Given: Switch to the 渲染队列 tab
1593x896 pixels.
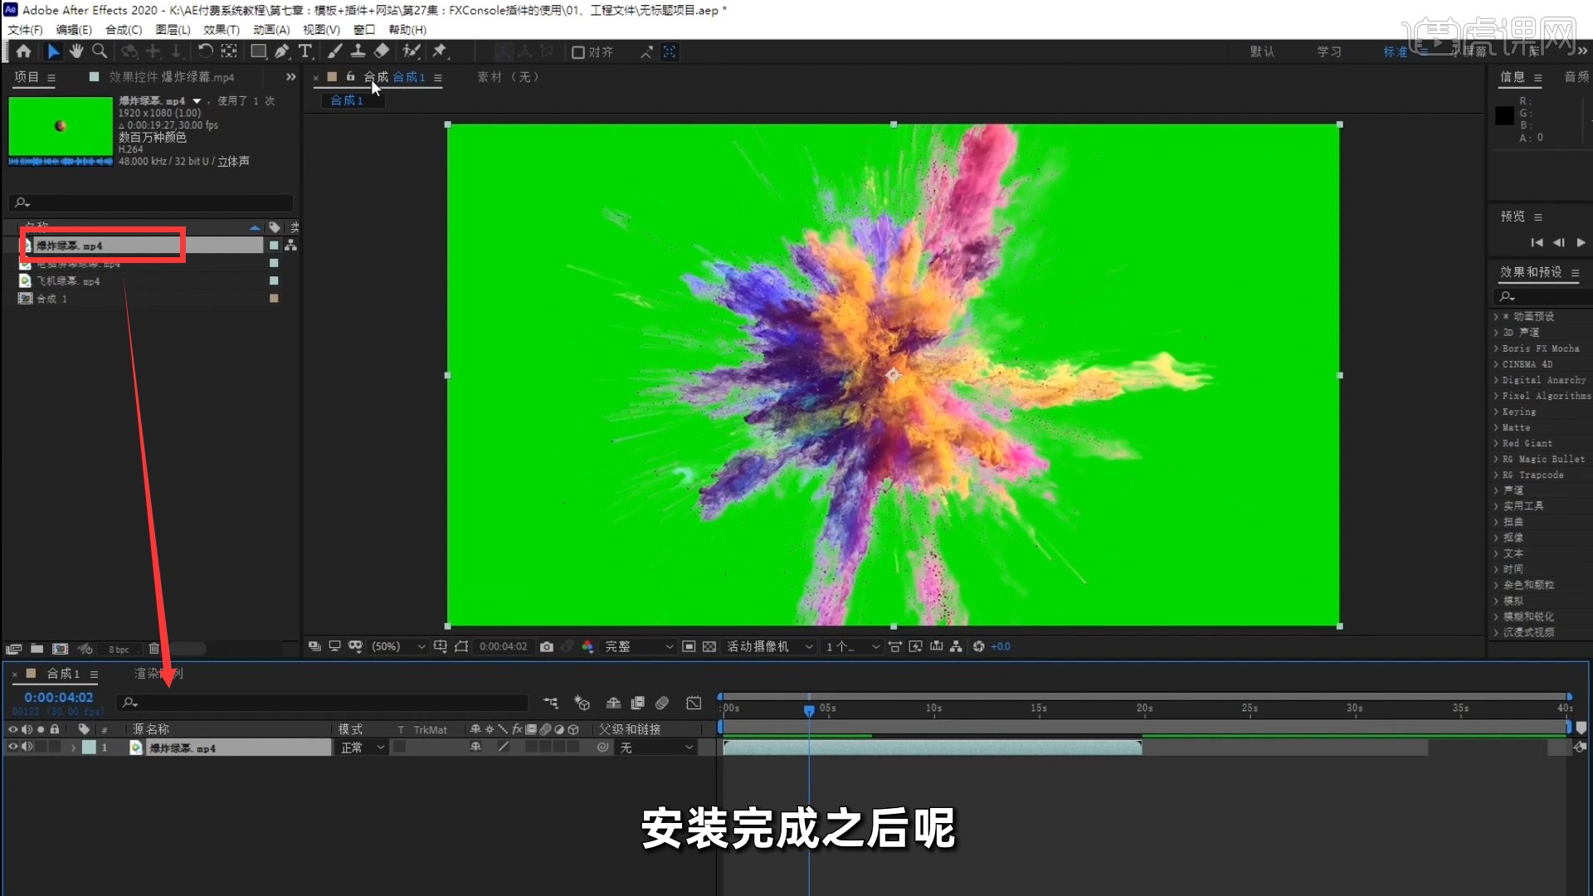Looking at the screenshot, I should pos(157,673).
